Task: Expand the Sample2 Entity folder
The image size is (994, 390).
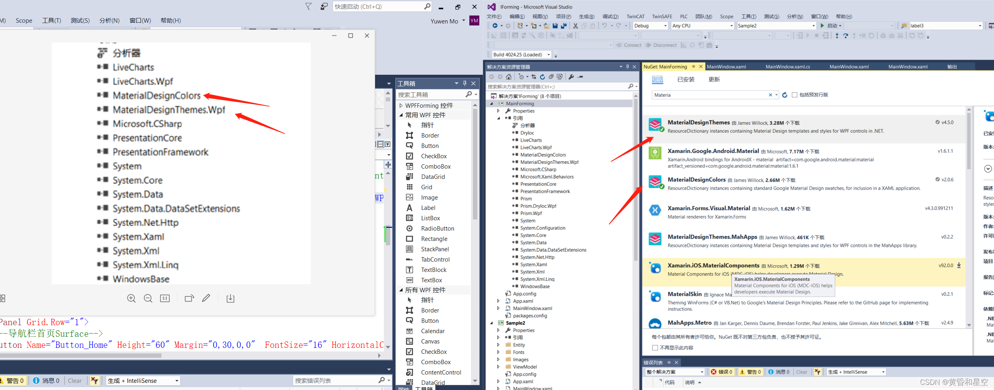Action: coord(498,345)
